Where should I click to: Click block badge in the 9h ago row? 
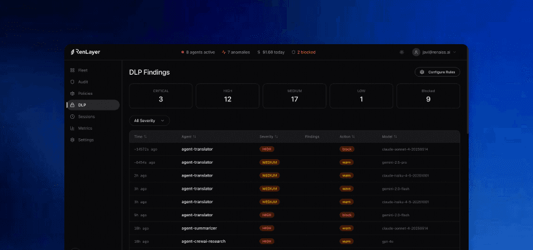pyautogui.click(x=346, y=215)
